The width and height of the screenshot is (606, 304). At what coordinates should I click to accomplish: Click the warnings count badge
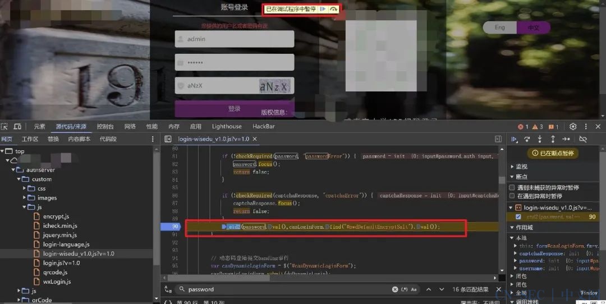[x=538, y=127]
